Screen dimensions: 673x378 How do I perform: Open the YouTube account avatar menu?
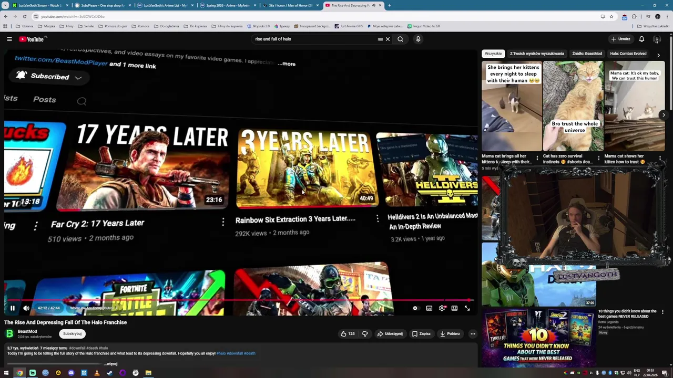(x=657, y=39)
